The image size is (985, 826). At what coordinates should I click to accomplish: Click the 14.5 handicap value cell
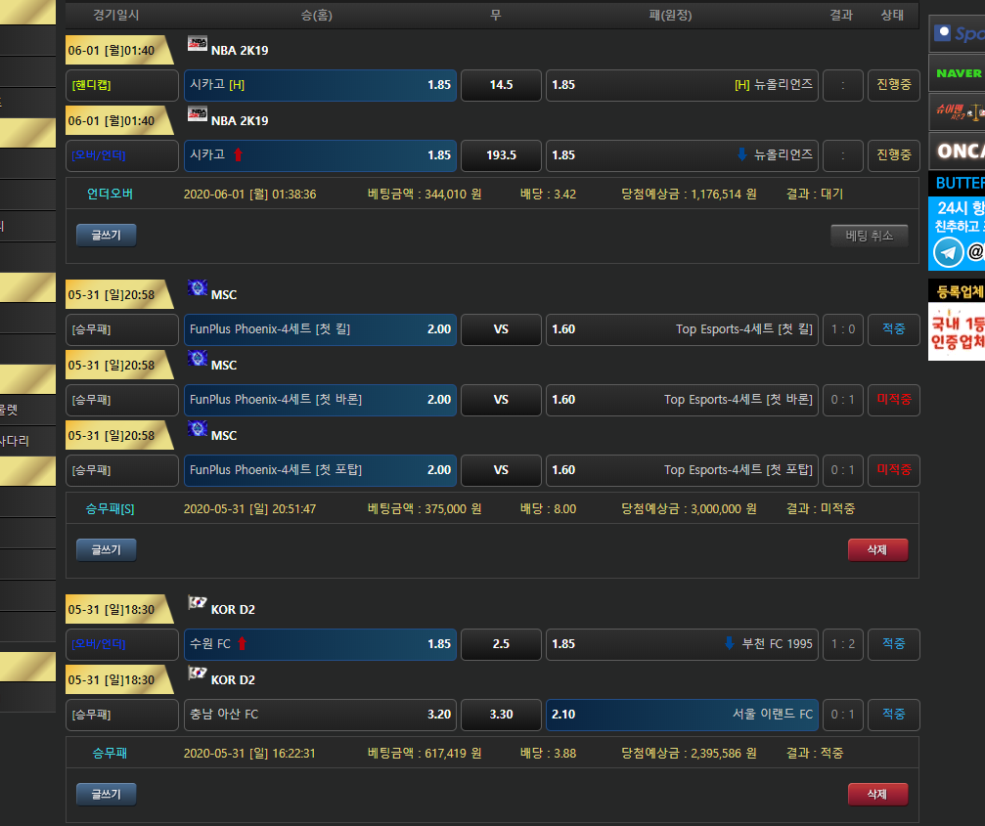point(501,85)
